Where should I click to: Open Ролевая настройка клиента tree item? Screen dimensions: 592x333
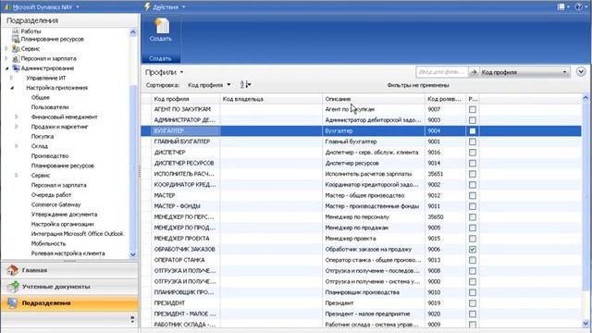coord(68,253)
